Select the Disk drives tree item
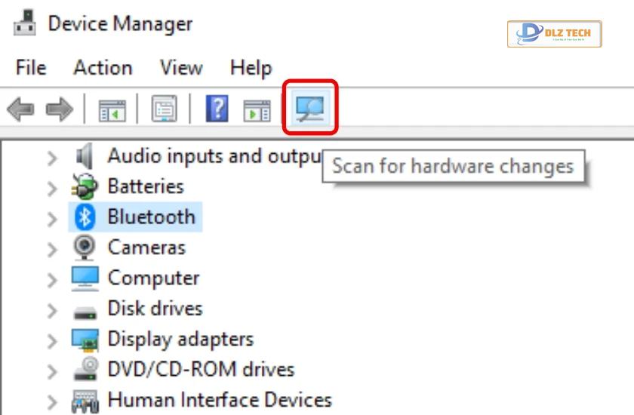Image resolution: width=634 pixels, height=415 pixels. tap(155, 309)
